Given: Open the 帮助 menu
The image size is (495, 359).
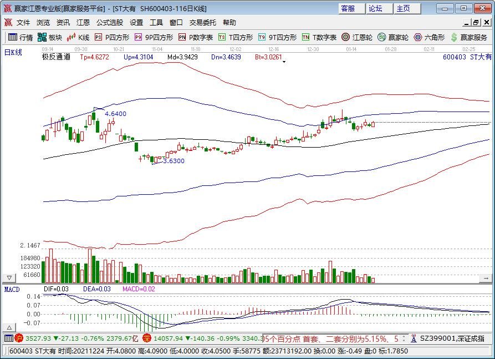Looking at the screenshot, I should coord(229,22).
